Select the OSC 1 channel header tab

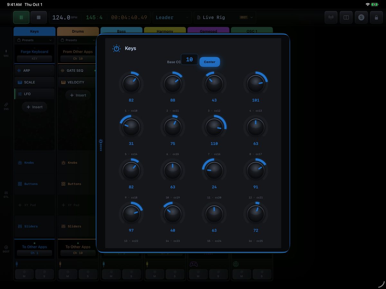tap(252, 31)
